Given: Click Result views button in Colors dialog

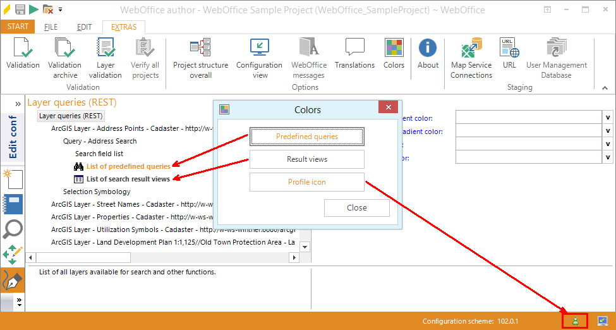Looking at the screenshot, I should pos(307,159).
